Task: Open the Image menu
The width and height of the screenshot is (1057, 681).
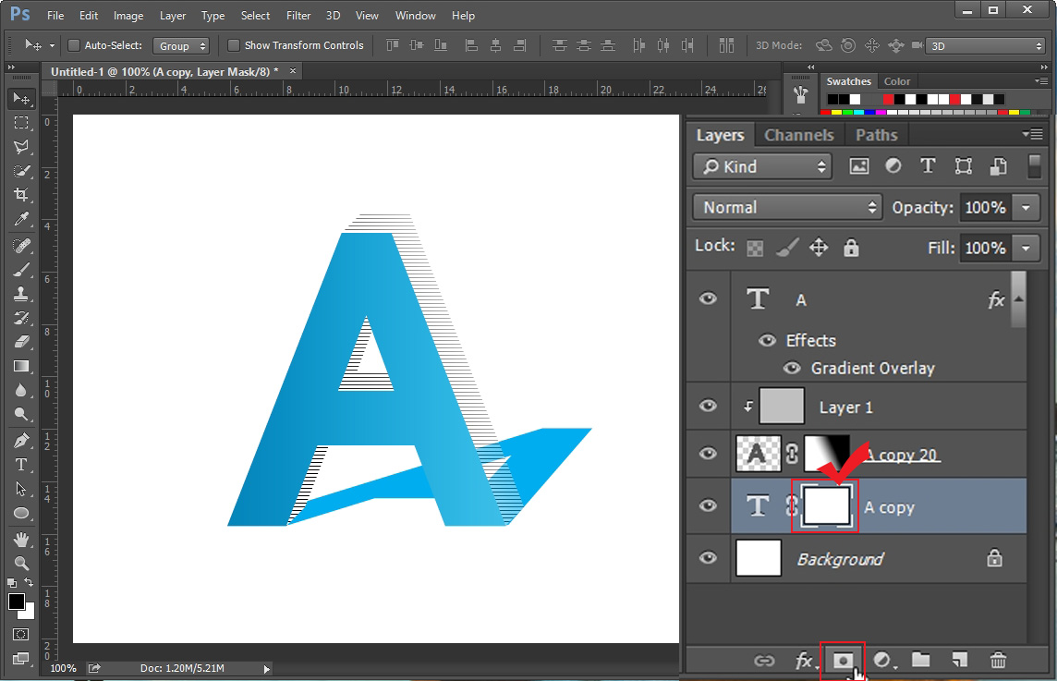Action: [128, 15]
